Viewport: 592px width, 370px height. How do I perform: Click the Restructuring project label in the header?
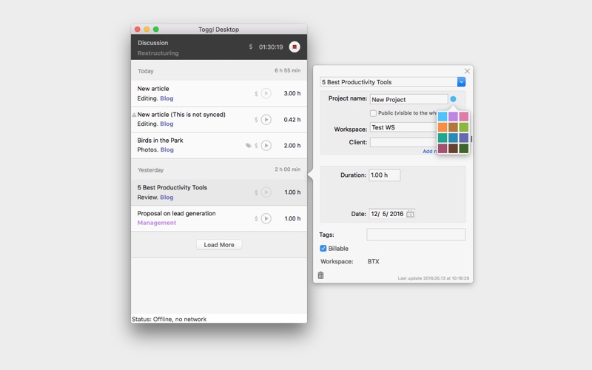pos(158,53)
